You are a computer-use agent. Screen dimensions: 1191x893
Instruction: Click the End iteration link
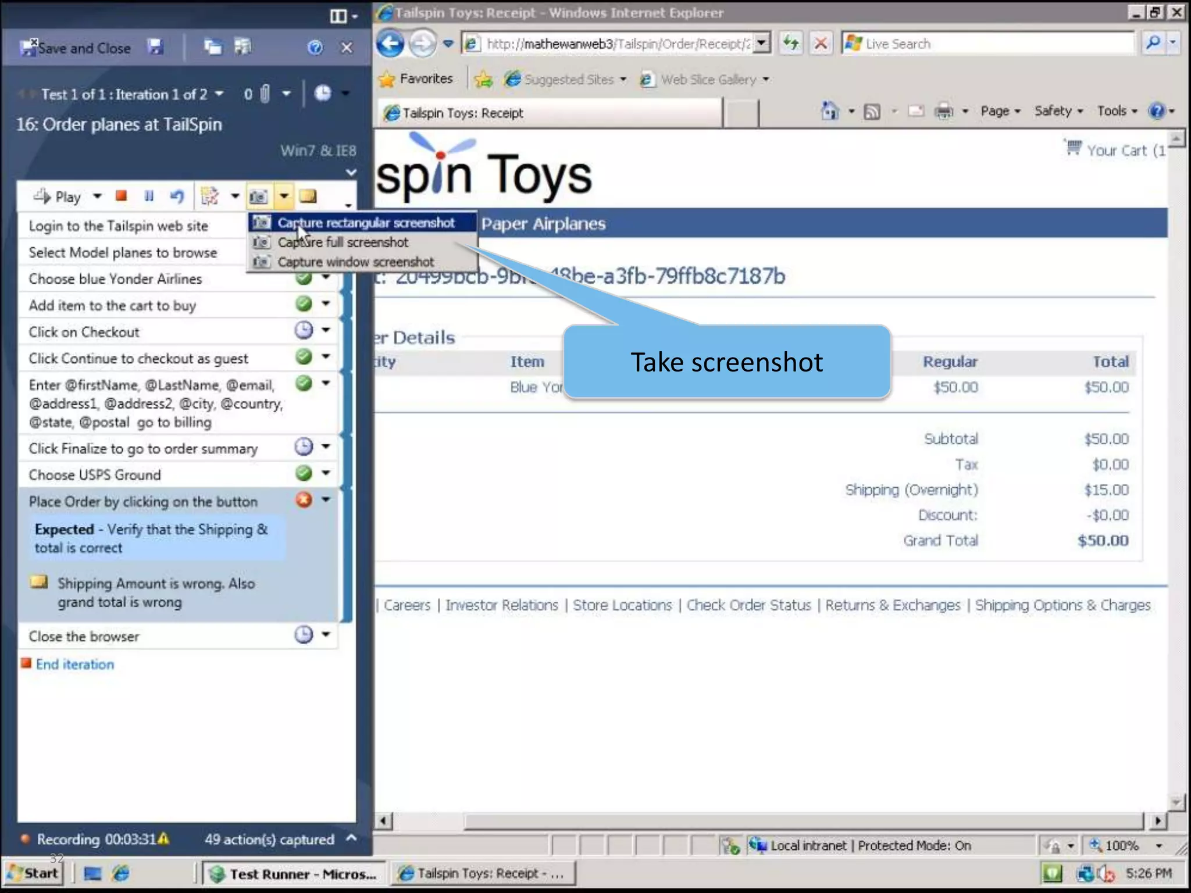[74, 664]
